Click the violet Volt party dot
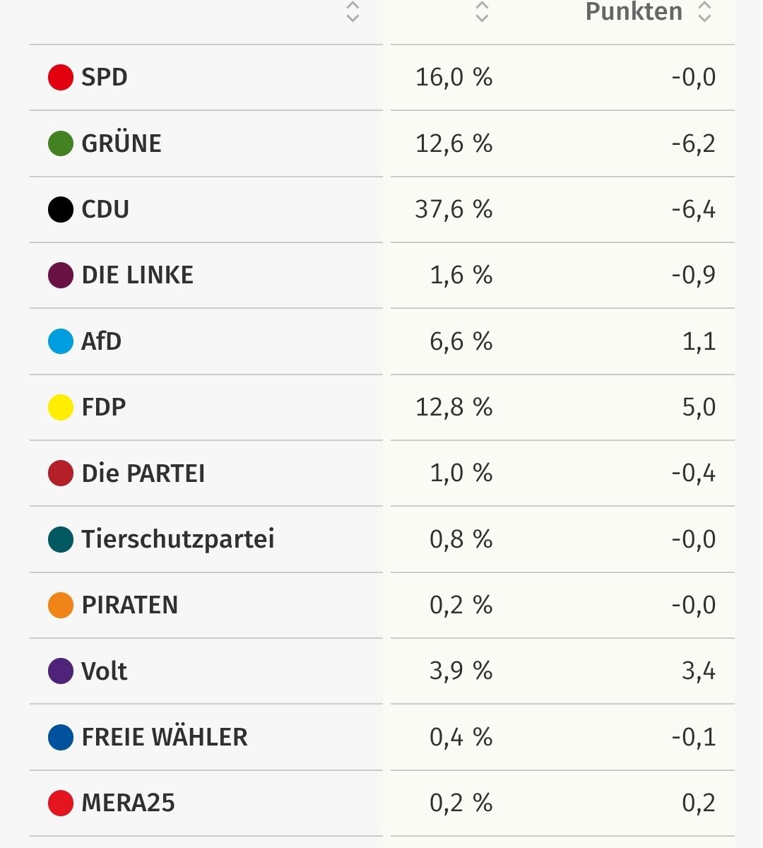This screenshot has width=763, height=848. tap(61, 671)
